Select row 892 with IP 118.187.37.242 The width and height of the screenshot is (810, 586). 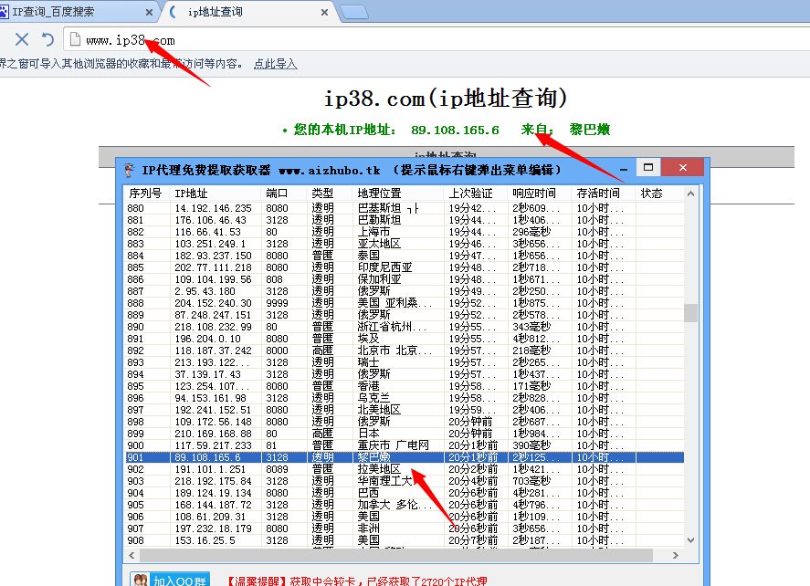pos(274,350)
